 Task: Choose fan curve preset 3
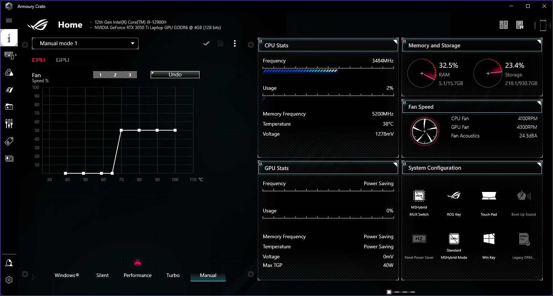[130, 75]
